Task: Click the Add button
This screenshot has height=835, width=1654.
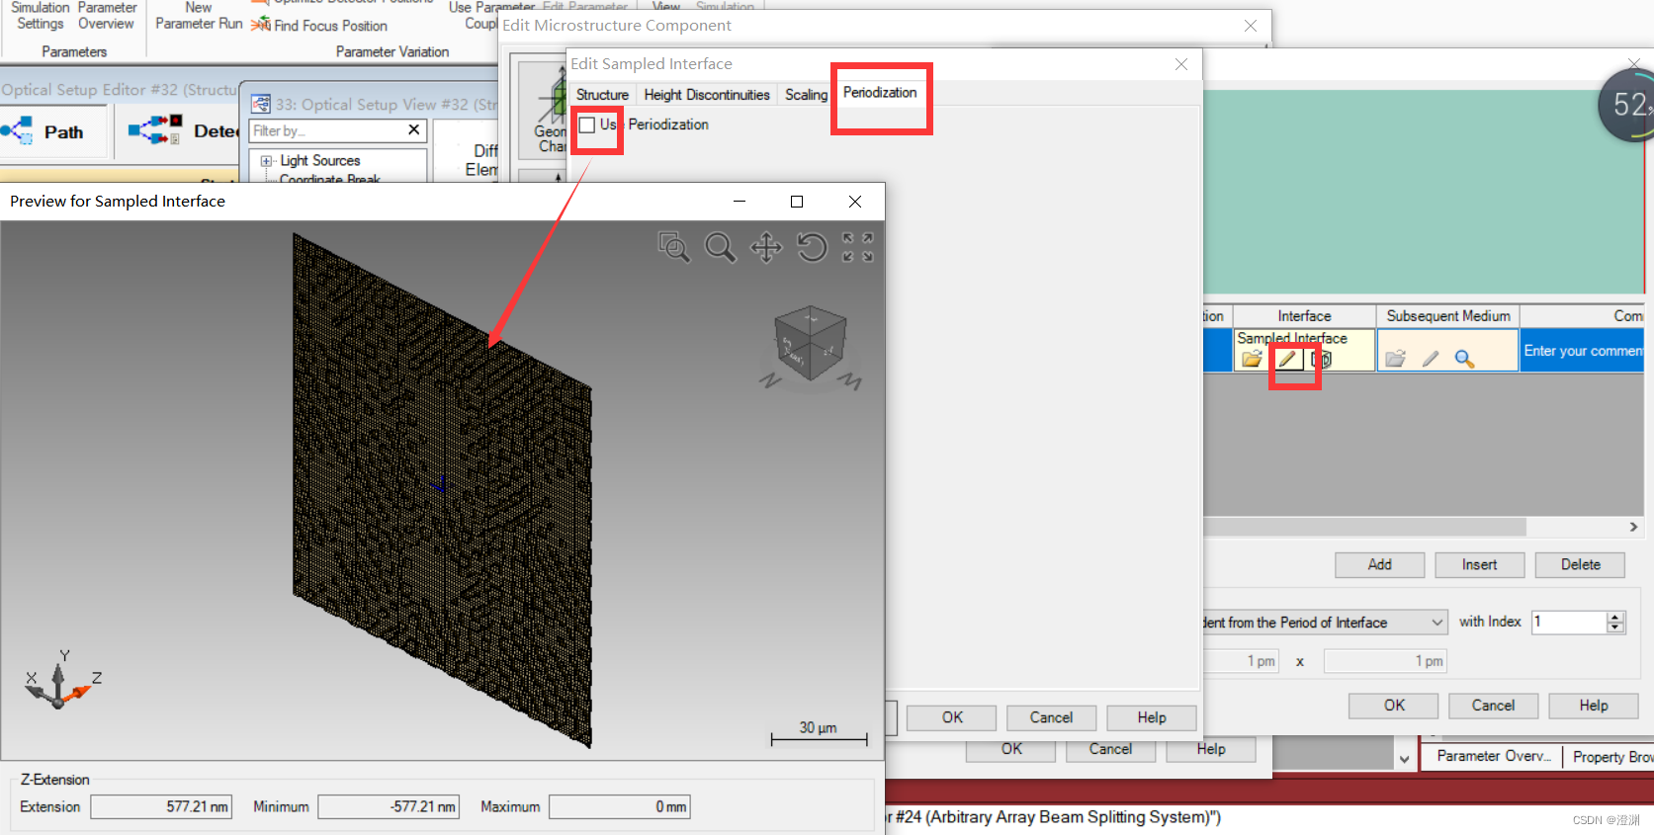Action: tap(1379, 564)
